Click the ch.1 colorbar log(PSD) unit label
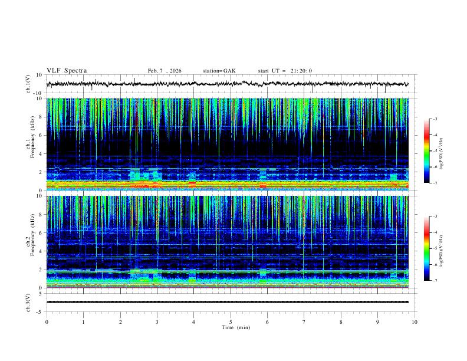Viewport: 467px width, 361px height. click(x=442, y=154)
